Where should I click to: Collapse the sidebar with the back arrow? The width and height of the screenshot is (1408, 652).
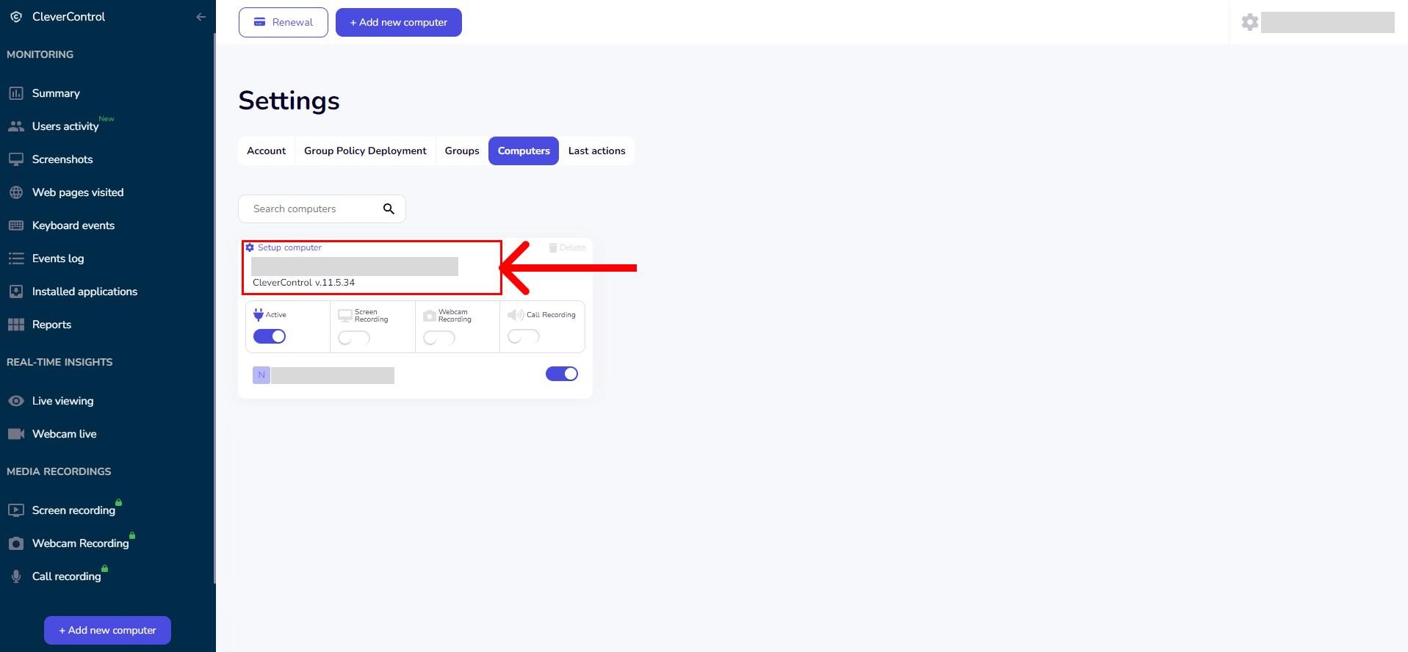(201, 17)
